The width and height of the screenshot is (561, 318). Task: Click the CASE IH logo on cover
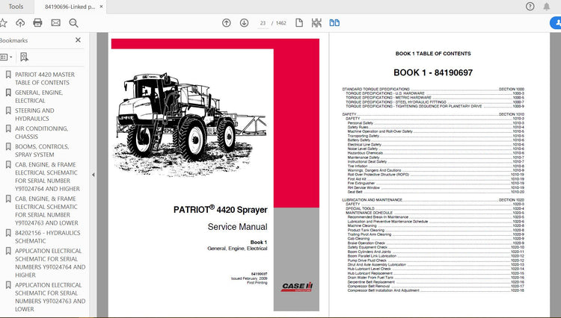(297, 287)
